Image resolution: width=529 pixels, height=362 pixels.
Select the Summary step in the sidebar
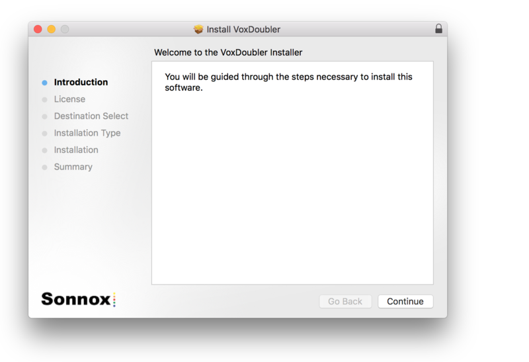tap(73, 167)
